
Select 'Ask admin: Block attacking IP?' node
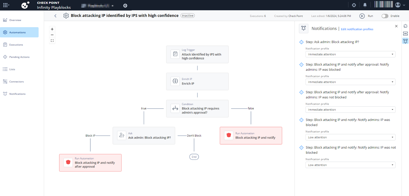(x=144, y=136)
